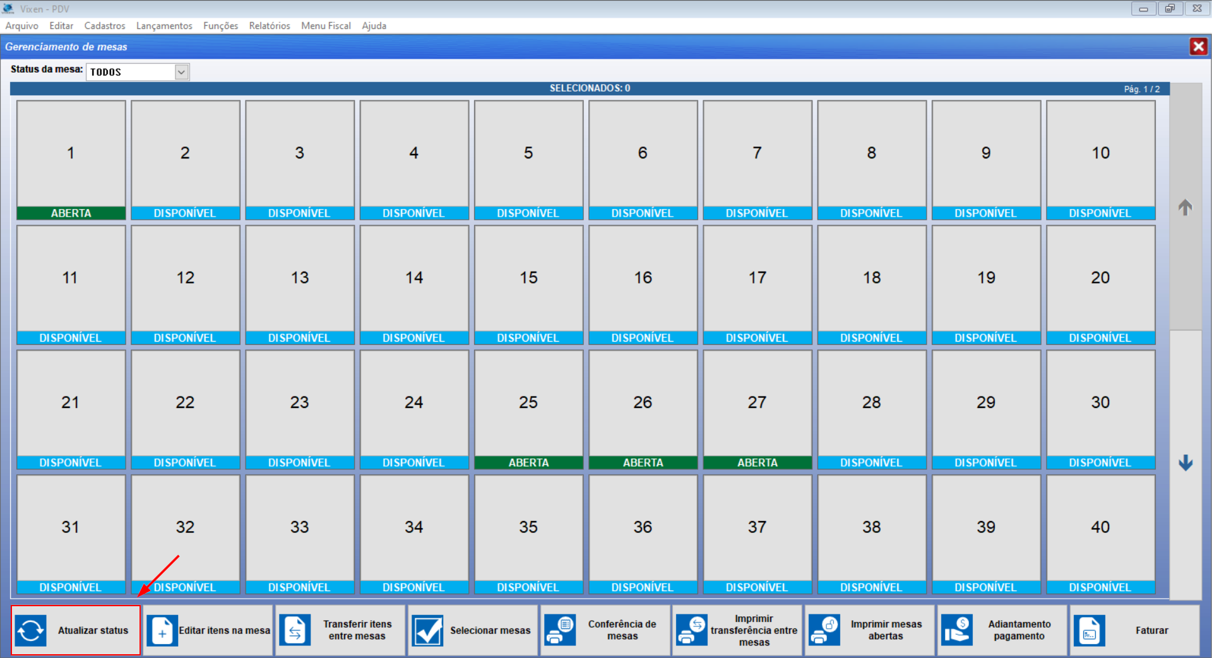Click the SELECIONADOS: 0 counter text
This screenshot has height=658, width=1212.
point(590,88)
